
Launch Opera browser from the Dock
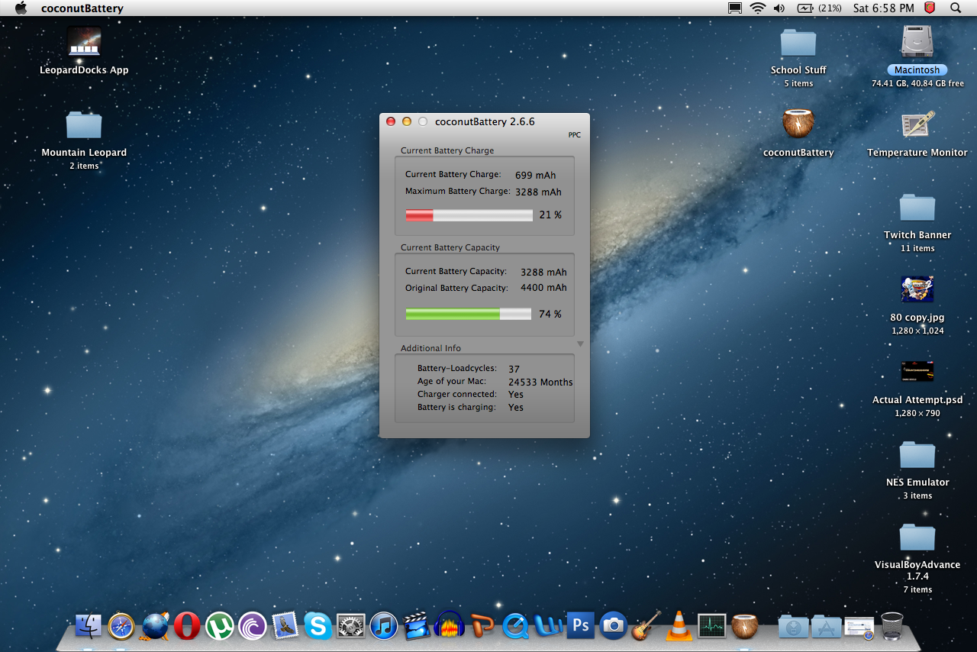coord(187,625)
